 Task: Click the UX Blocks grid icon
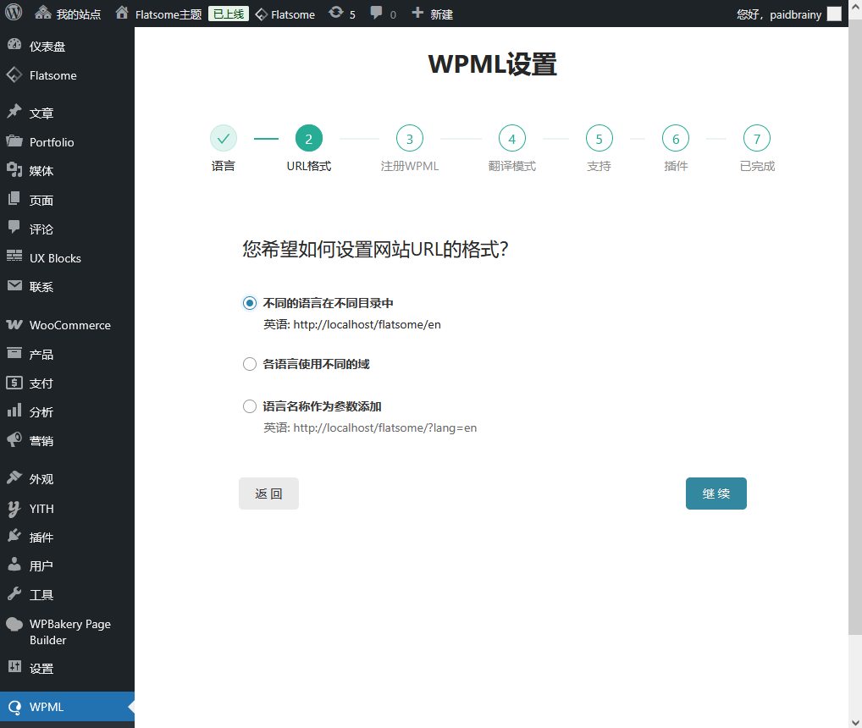point(14,256)
